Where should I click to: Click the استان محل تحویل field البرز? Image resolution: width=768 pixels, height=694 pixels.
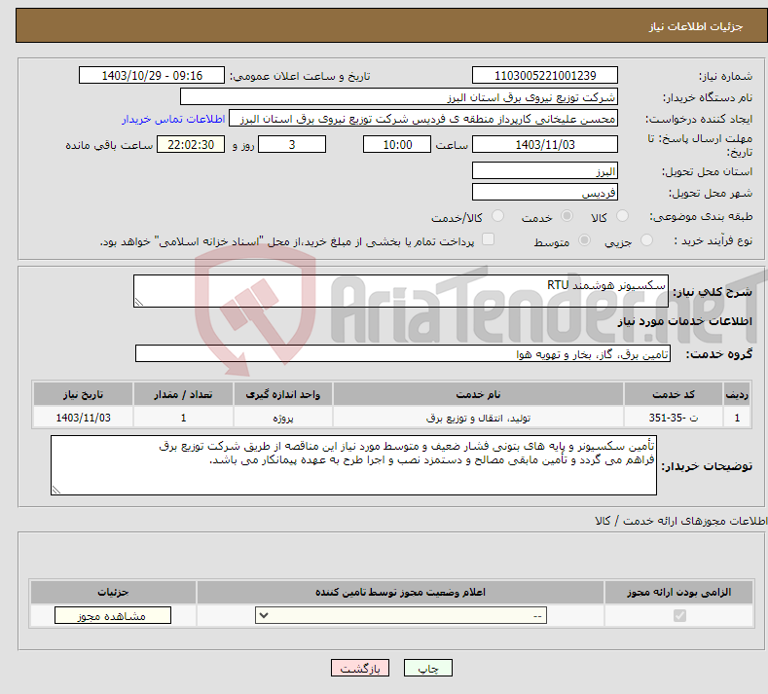545,170
